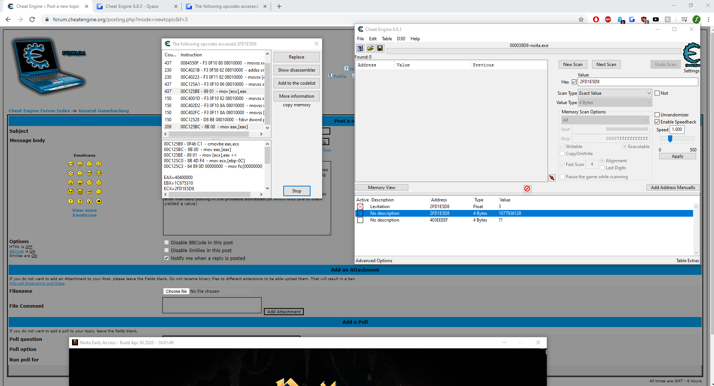
Task: Click the New Scan button
Action: click(x=573, y=64)
